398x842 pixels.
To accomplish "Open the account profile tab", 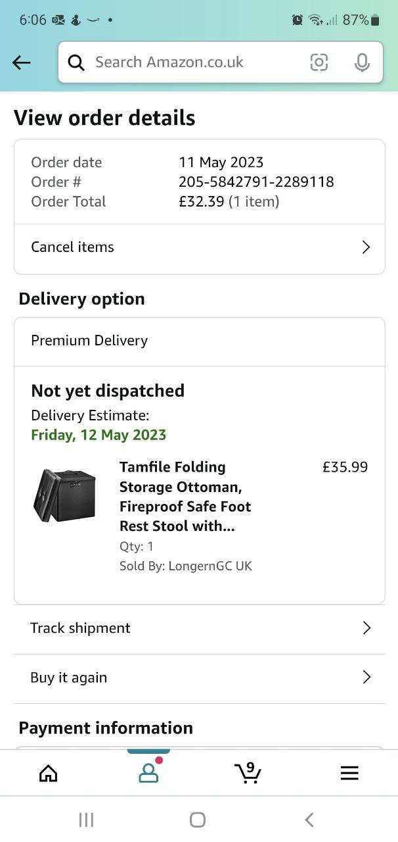I will tap(149, 773).
